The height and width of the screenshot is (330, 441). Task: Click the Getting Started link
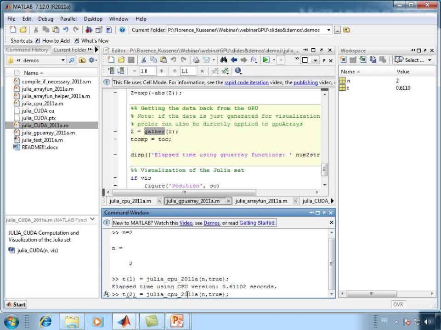pos(257,223)
